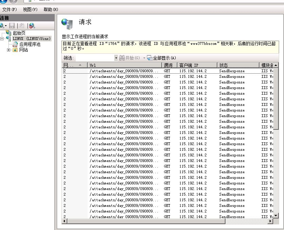
Task: Open 应用程序池 application pools node
Action: pyautogui.click(x=29, y=44)
